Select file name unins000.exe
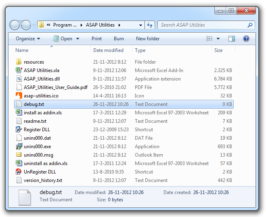266x217 pixels. pos(37,147)
